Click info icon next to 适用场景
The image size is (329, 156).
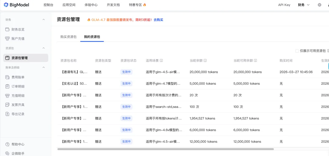161,60
